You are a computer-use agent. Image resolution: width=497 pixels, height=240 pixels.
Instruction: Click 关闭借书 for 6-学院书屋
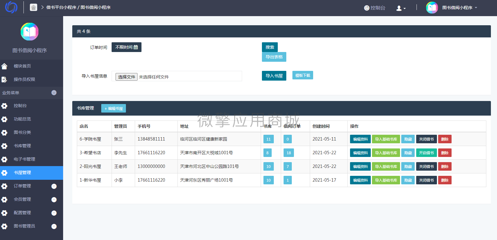coord(427,139)
